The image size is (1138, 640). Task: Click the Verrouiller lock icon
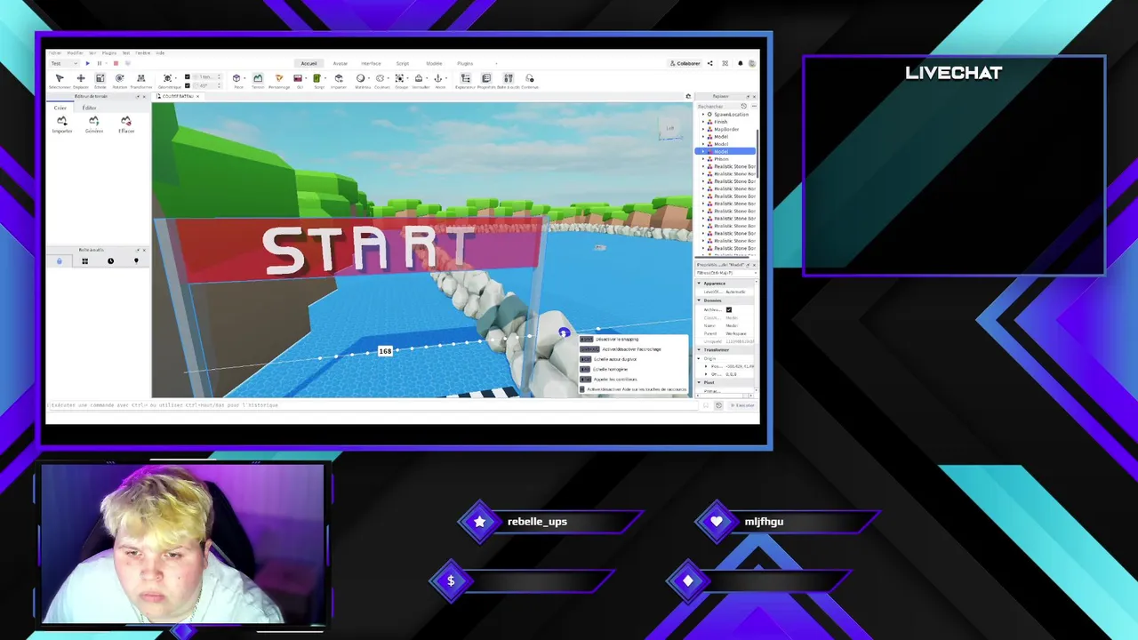[x=419, y=78]
